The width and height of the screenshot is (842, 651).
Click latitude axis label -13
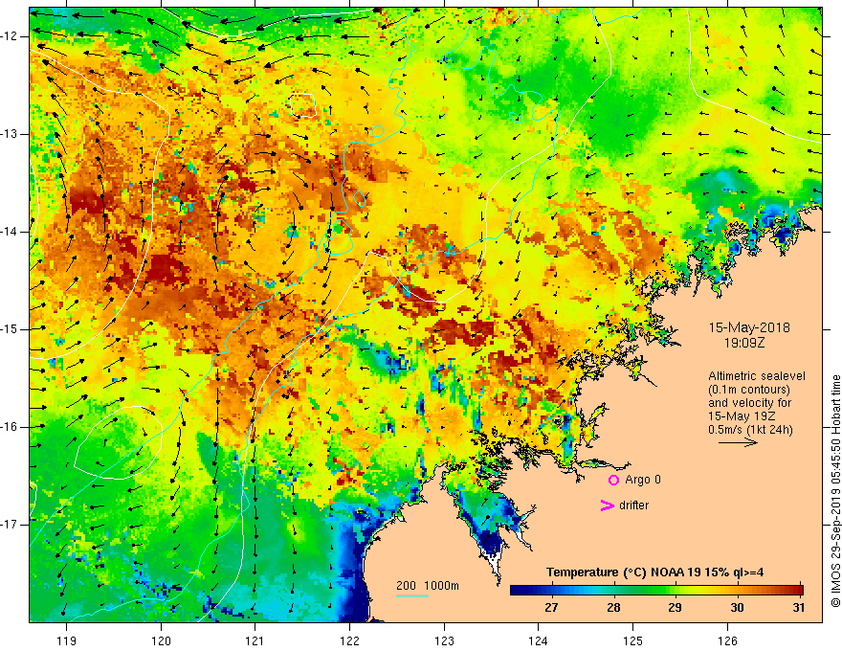(x=10, y=134)
